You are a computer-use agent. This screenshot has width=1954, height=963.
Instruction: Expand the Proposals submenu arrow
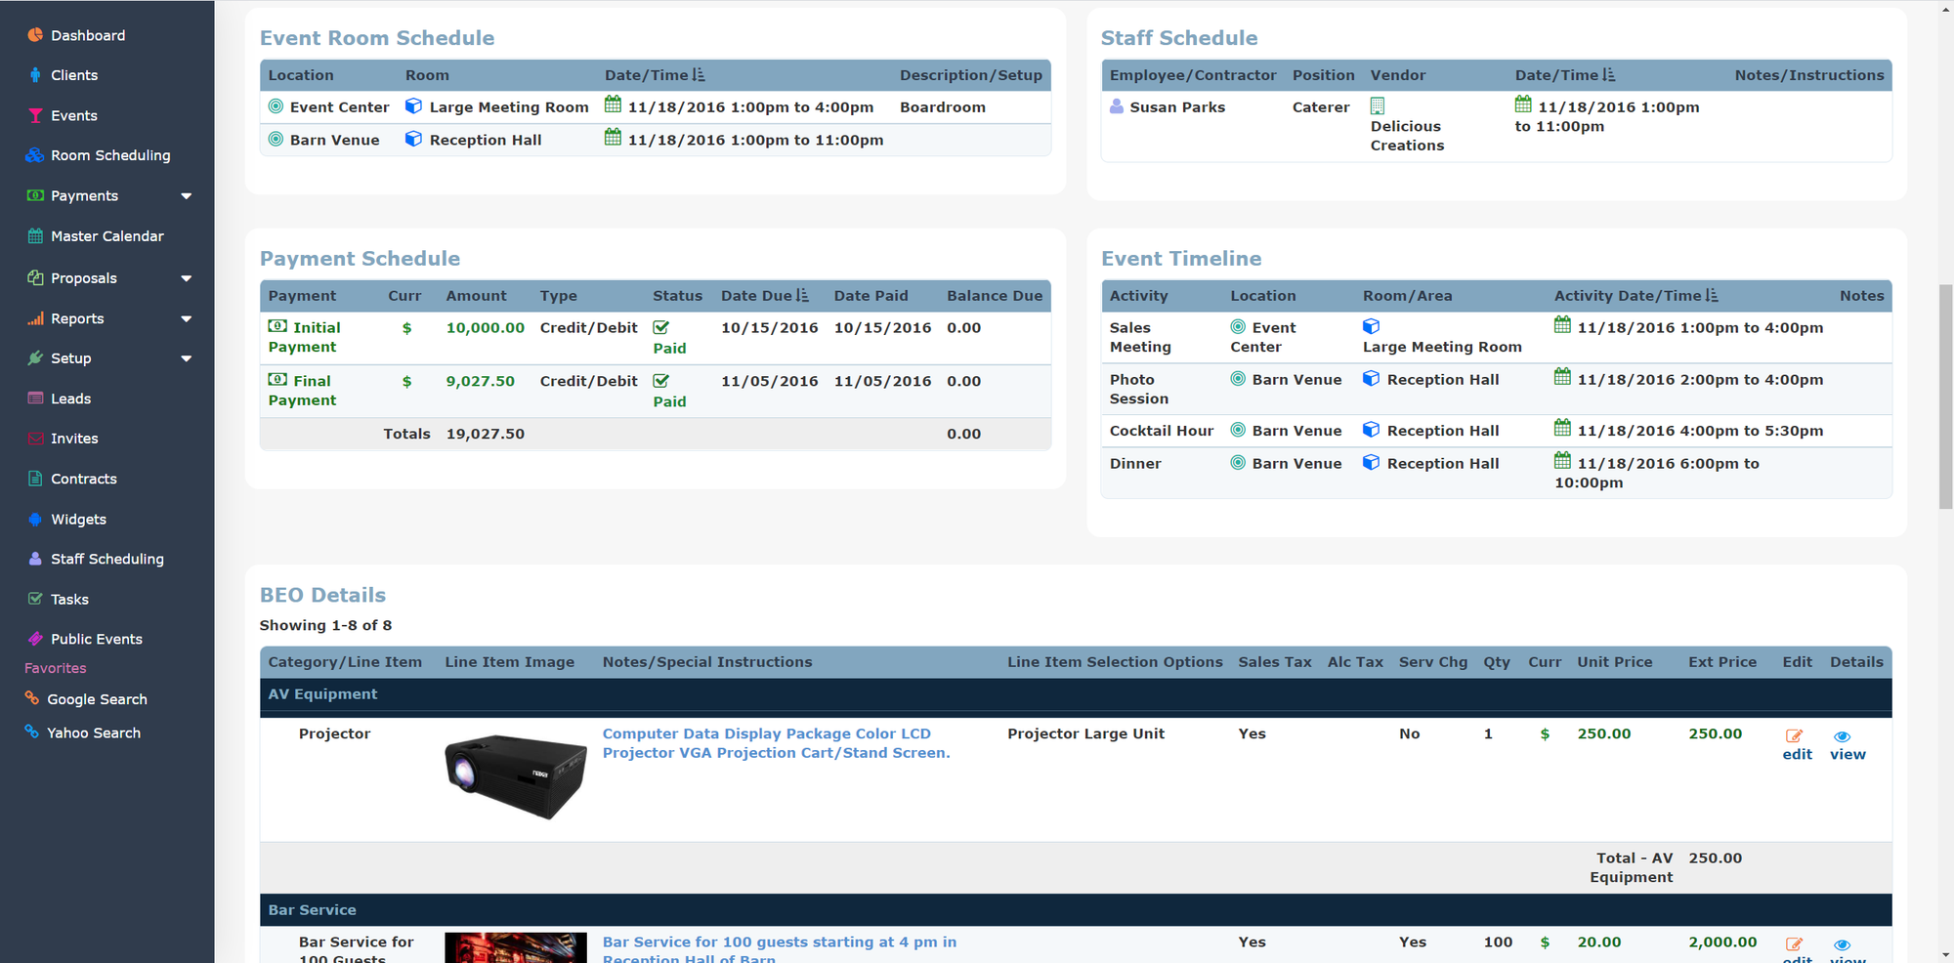point(187,278)
